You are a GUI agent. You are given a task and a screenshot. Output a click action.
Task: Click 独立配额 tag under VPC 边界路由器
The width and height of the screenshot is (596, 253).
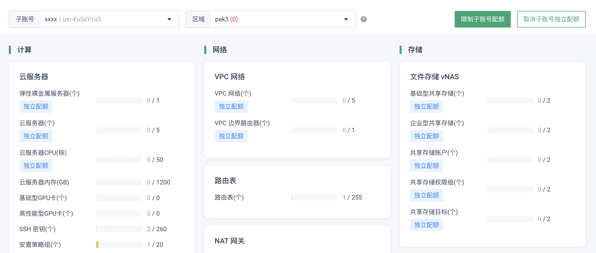pyautogui.click(x=231, y=136)
